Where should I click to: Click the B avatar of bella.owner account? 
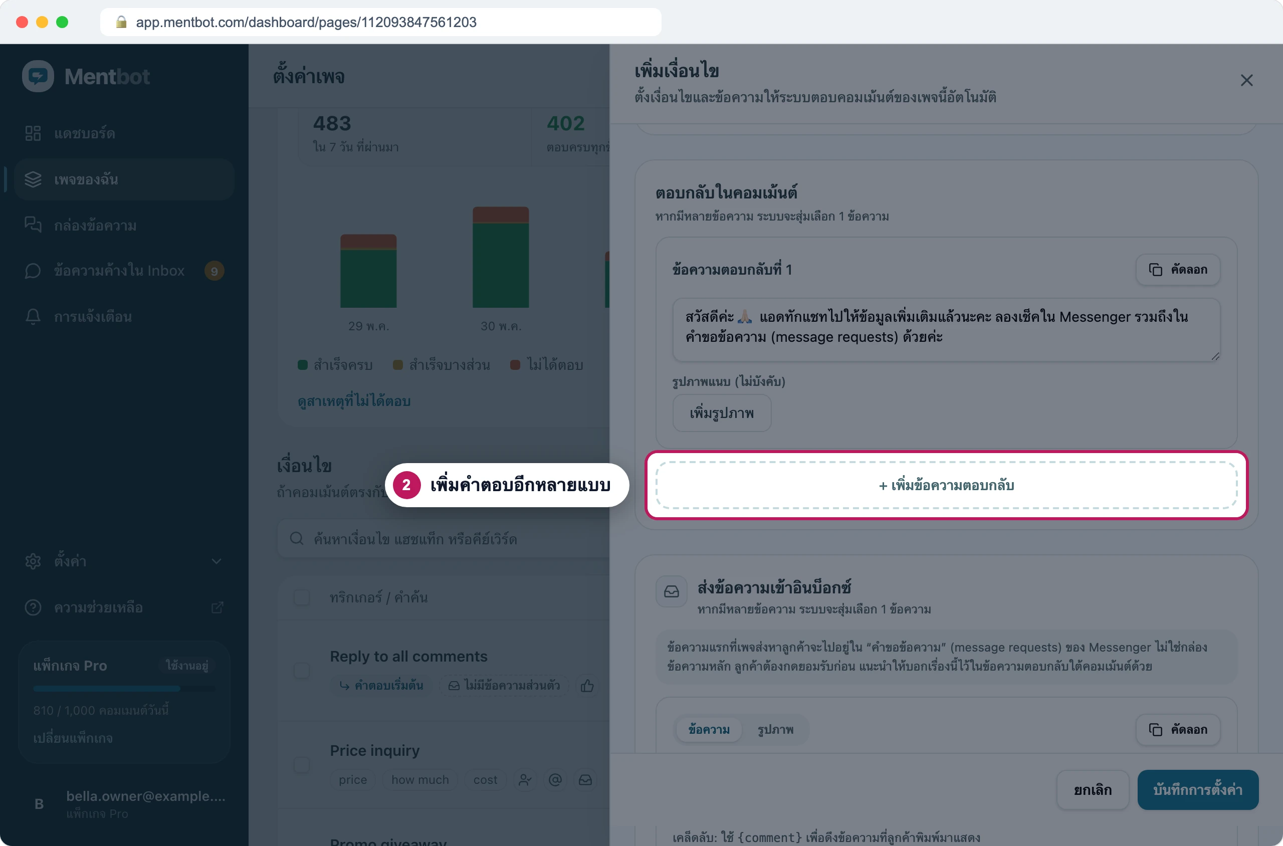click(x=39, y=804)
